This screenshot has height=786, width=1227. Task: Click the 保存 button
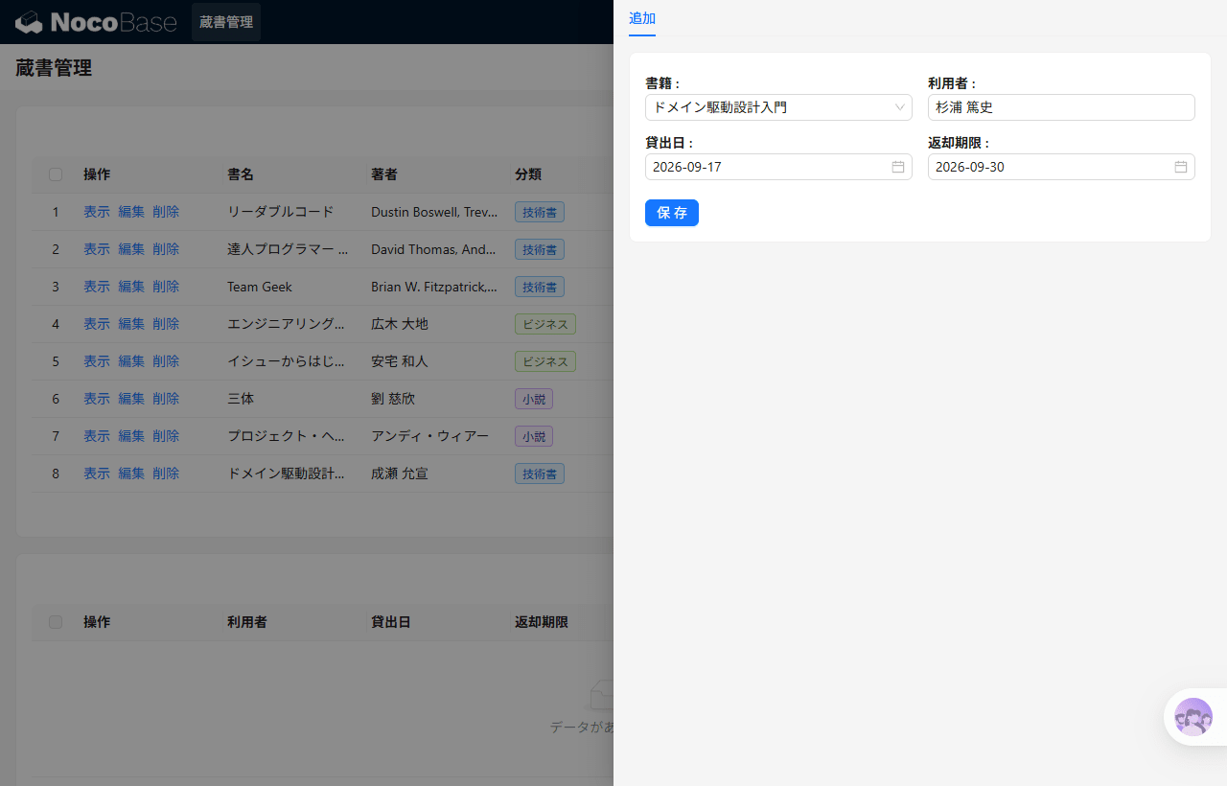click(x=672, y=213)
